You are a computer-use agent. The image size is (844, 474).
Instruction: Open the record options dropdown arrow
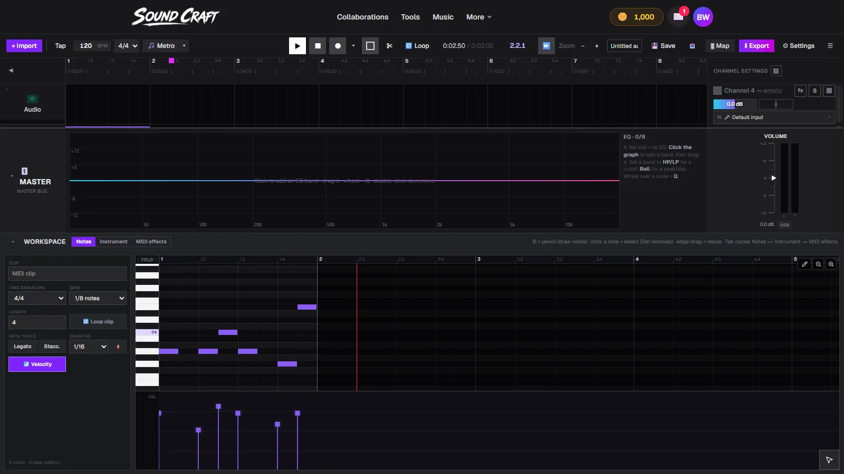point(353,46)
